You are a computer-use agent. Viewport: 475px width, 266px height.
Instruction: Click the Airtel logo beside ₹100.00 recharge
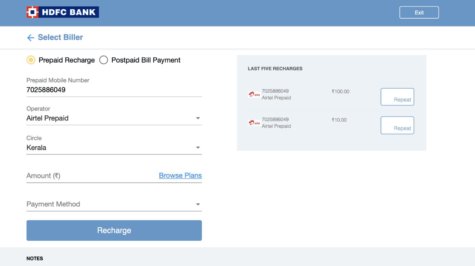[x=254, y=94]
